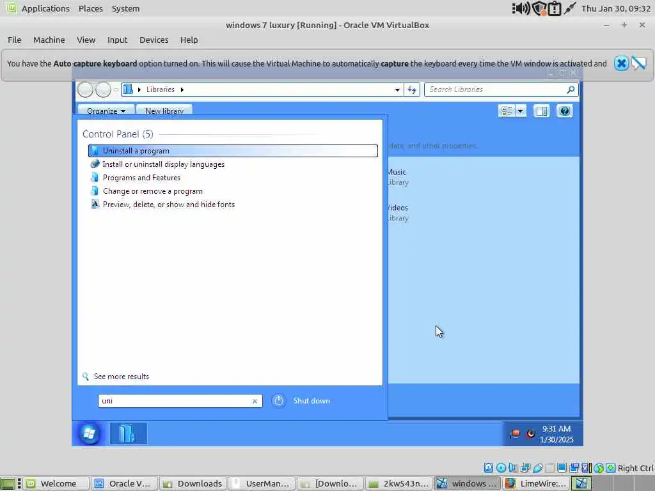Click the shutdown power icon
Screen dimensions: 655x491
(x=279, y=401)
